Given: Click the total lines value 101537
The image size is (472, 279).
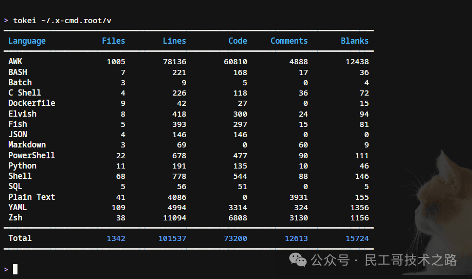Looking at the screenshot, I should (172, 238).
